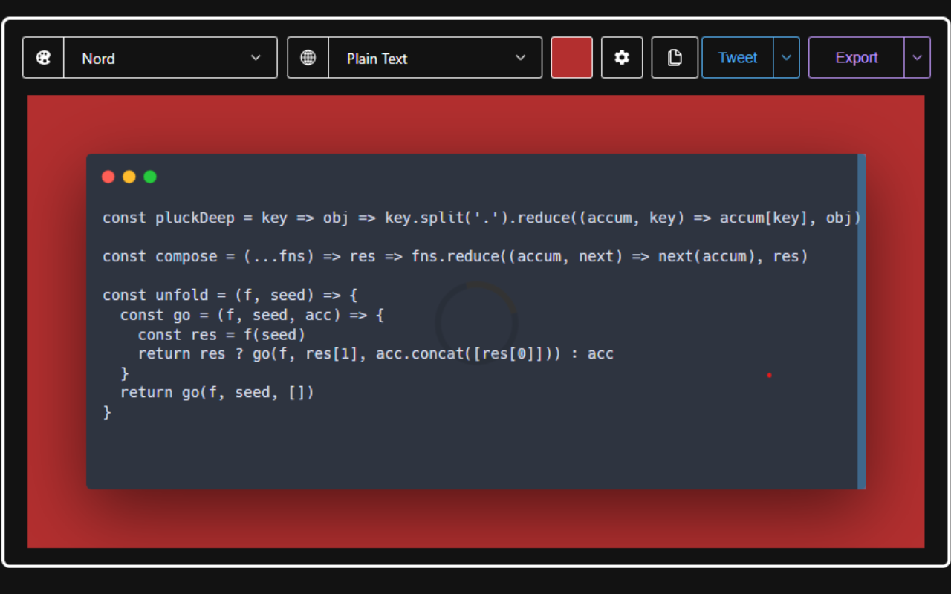The width and height of the screenshot is (951, 594).
Task: Click the language globe icon
Action: pos(308,57)
